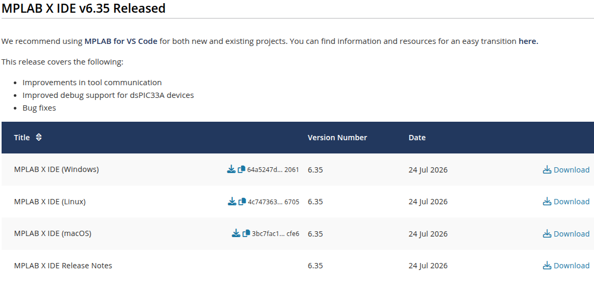Select 'MPLAB X IDE (Linux)' title text
The height and width of the screenshot is (281, 594).
pos(50,202)
